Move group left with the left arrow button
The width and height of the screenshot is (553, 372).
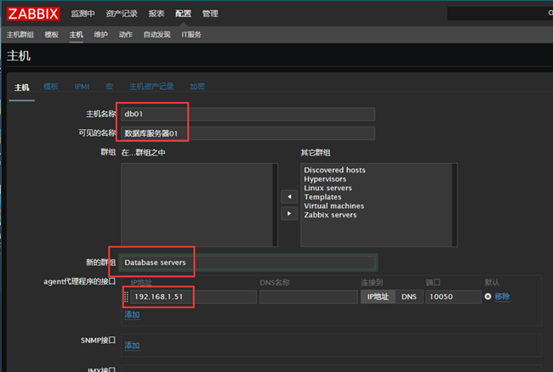[x=289, y=196]
